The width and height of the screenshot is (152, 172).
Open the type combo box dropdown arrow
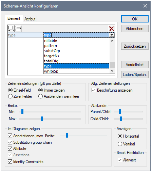pos(112,35)
